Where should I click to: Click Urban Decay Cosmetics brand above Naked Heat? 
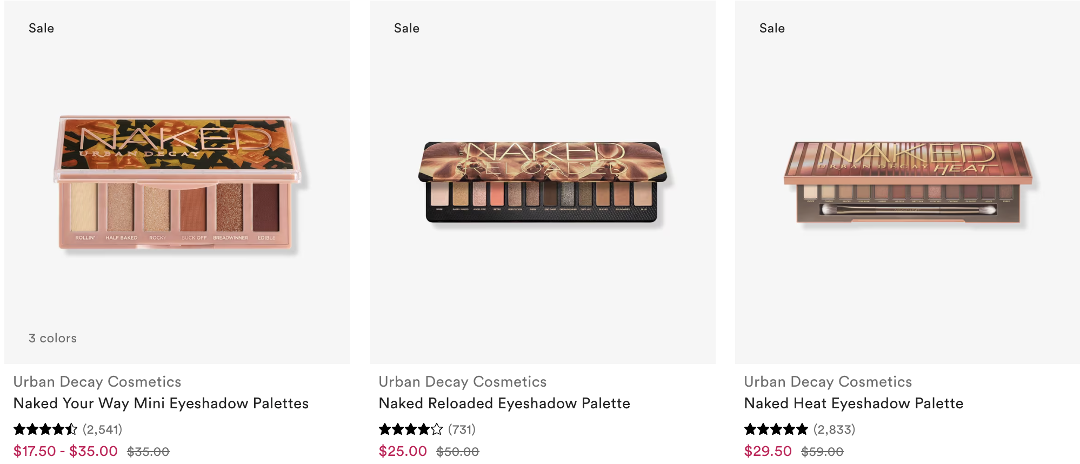(828, 382)
